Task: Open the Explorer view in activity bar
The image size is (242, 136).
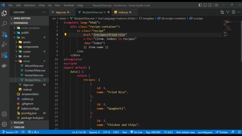Action: 4,14
